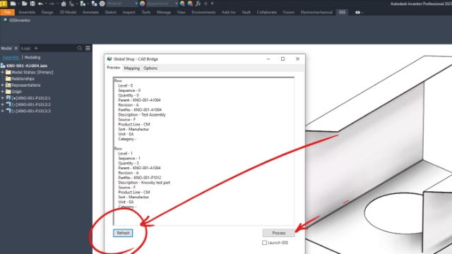Switch to the Sketch ribbon tab
Viewport: 452px width, 254px height.
tap(111, 12)
